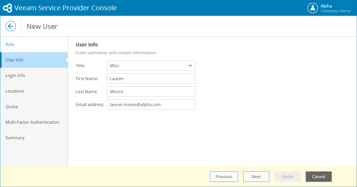Click the user profile avatar icon
The width and height of the screenshot is (357, 187).
point(313,8)
